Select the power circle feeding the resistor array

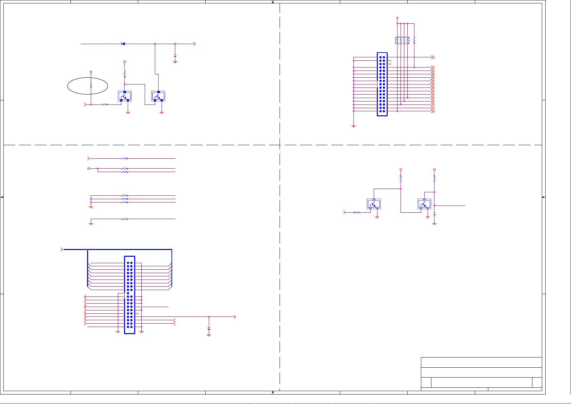pyautogui.click(x=397, y=18)
